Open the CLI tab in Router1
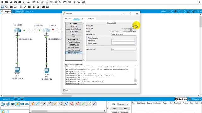This screenshot has height=113, width=202. pos(83,19)
